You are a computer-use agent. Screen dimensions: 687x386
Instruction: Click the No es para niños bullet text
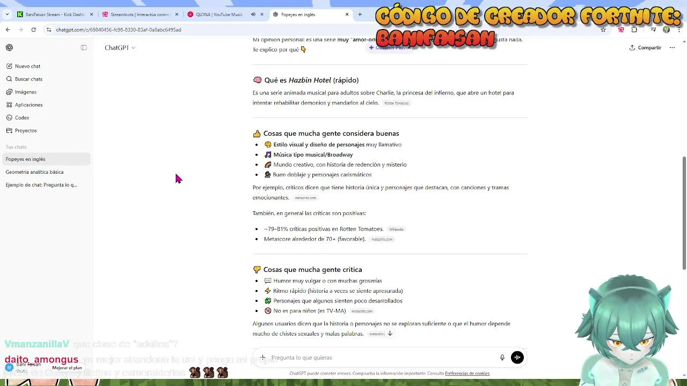309,311
